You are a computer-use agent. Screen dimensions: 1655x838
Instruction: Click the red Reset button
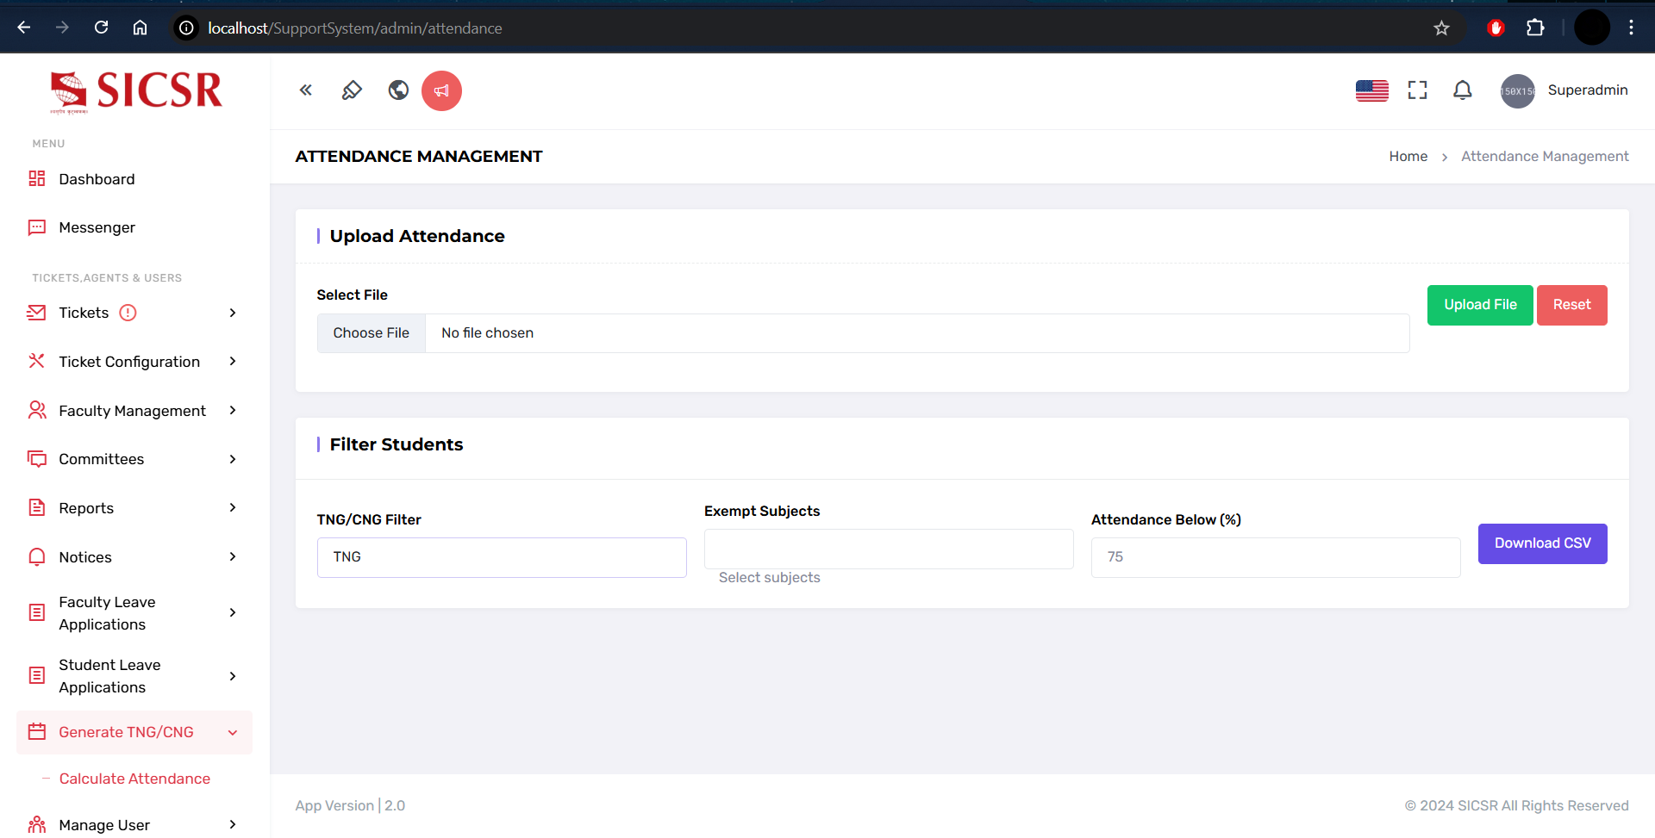pos(1571,305)
